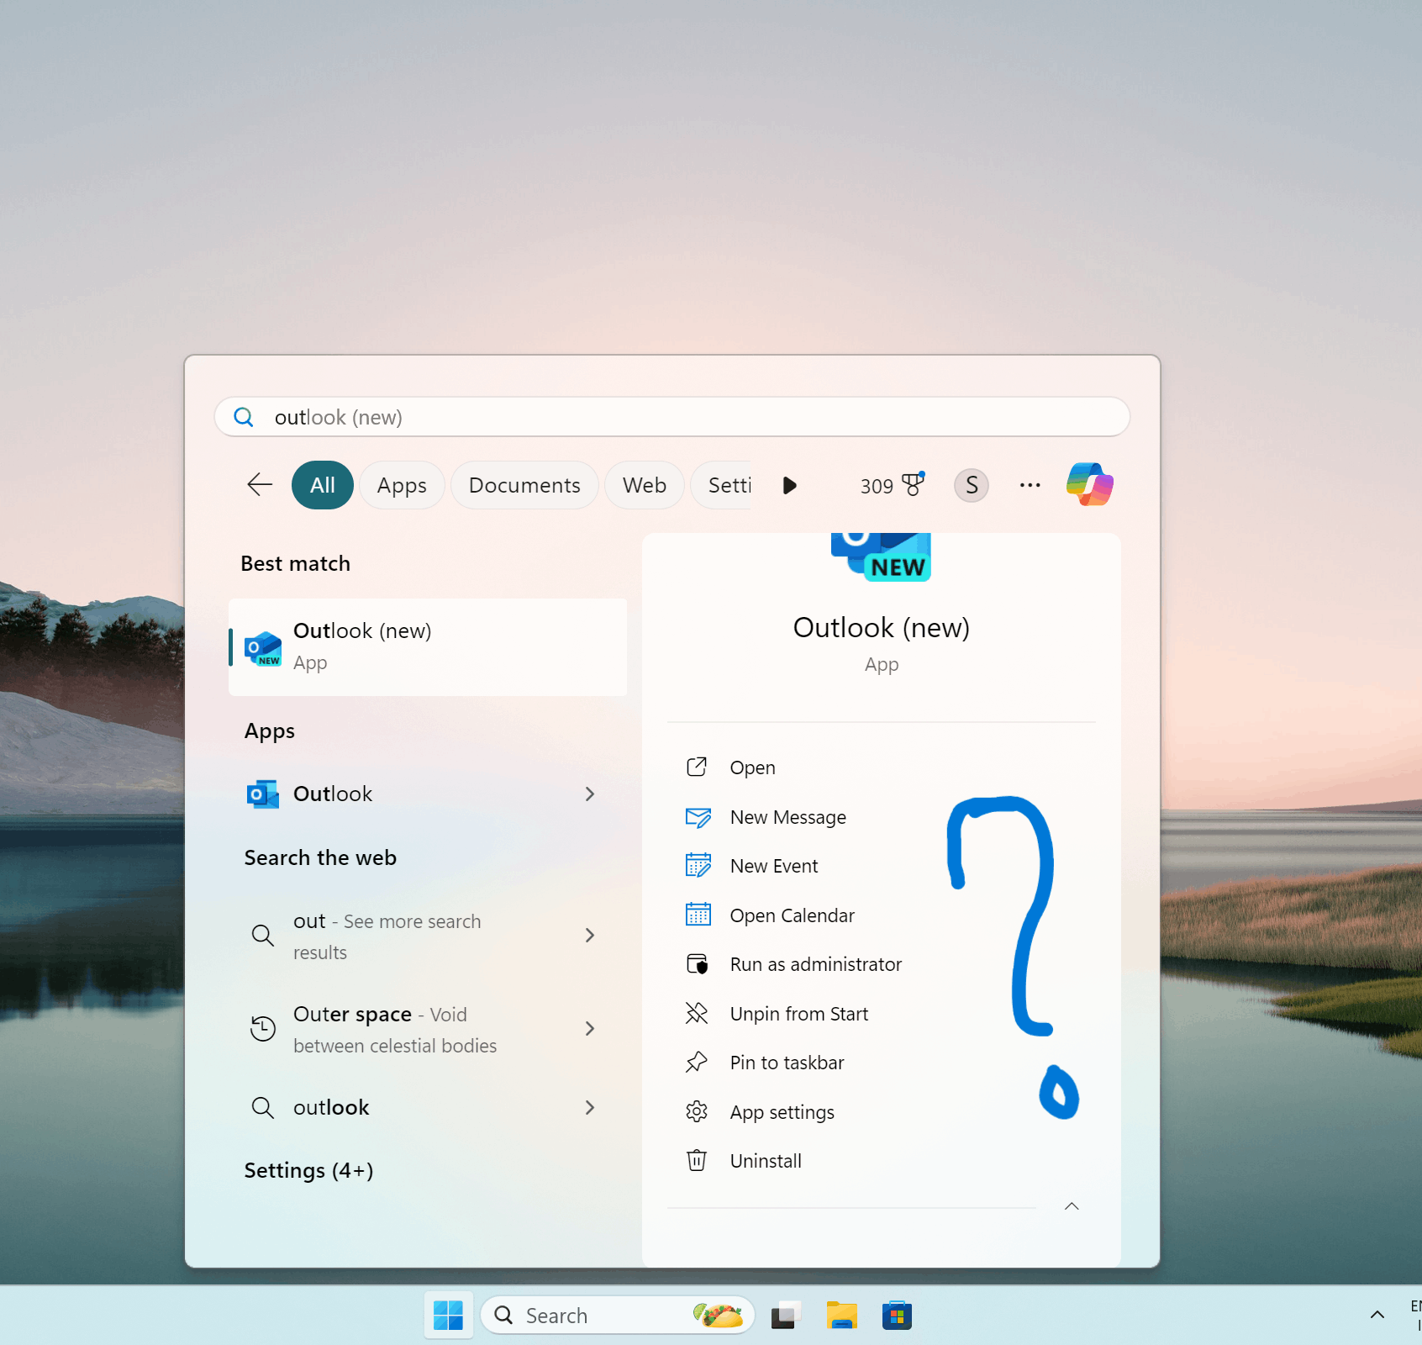Switch to the Documents filter tab
The height and width of the screenshot is (1345, 1422).
click(x=524, y=485)
